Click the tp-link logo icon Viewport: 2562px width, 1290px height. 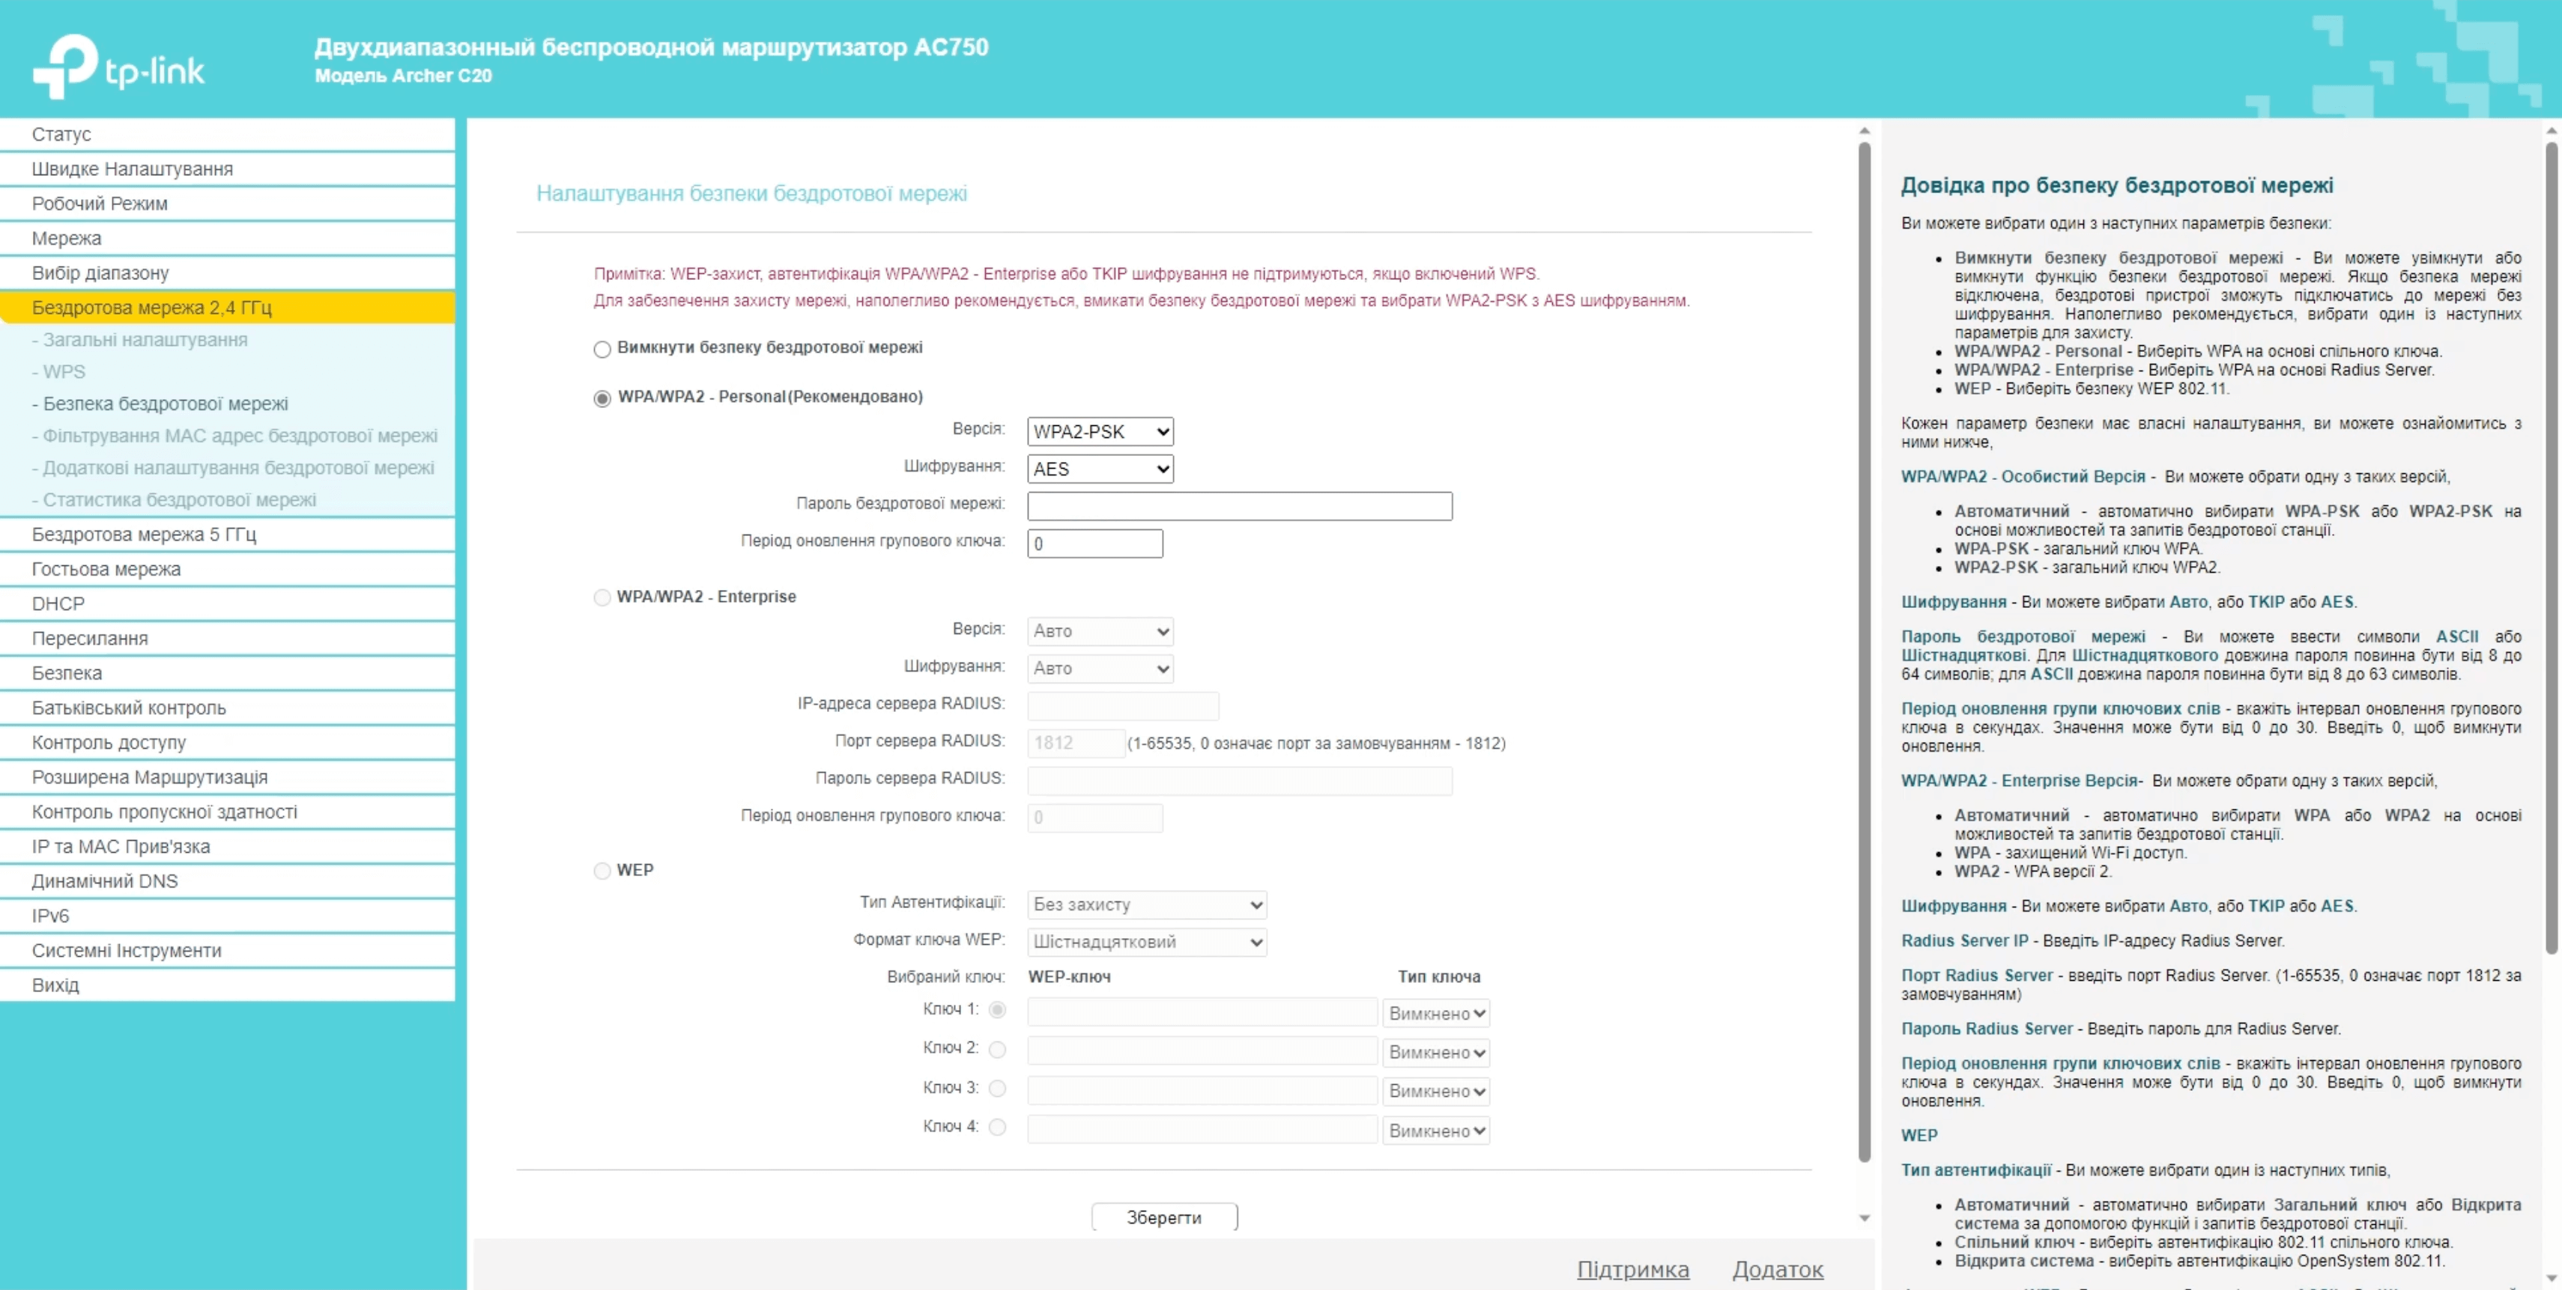point(66,66)
